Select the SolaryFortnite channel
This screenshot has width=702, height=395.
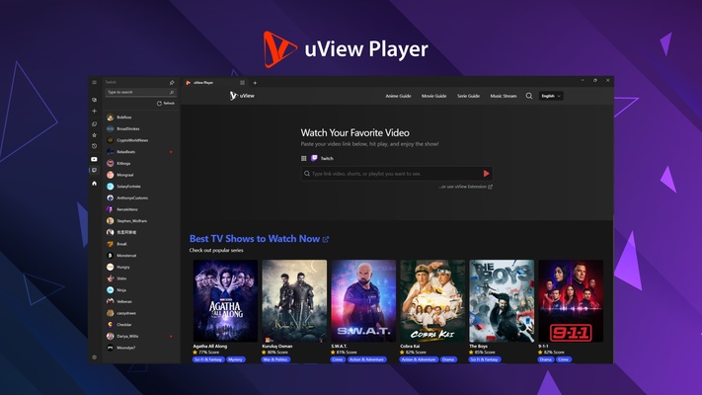[140, 187]
